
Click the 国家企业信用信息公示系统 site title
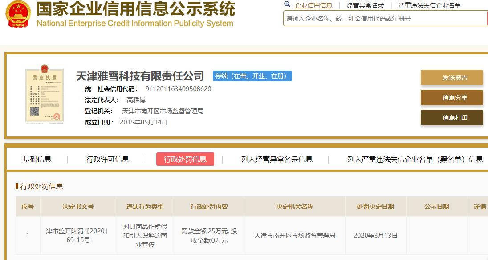click(136, 8)
